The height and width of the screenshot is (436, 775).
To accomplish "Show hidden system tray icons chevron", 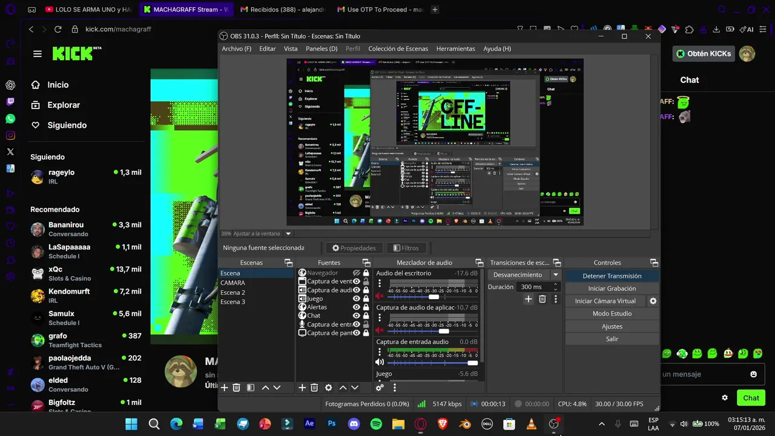I will point(601,424).
